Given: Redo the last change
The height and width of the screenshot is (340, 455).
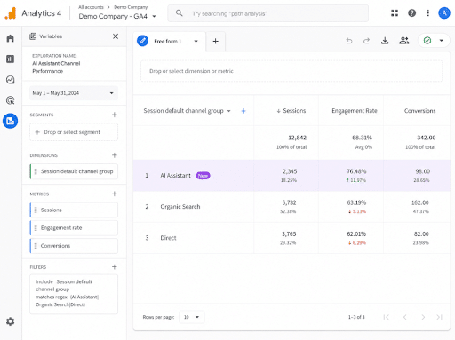Looking at the screenshot, I should point(367,41).
